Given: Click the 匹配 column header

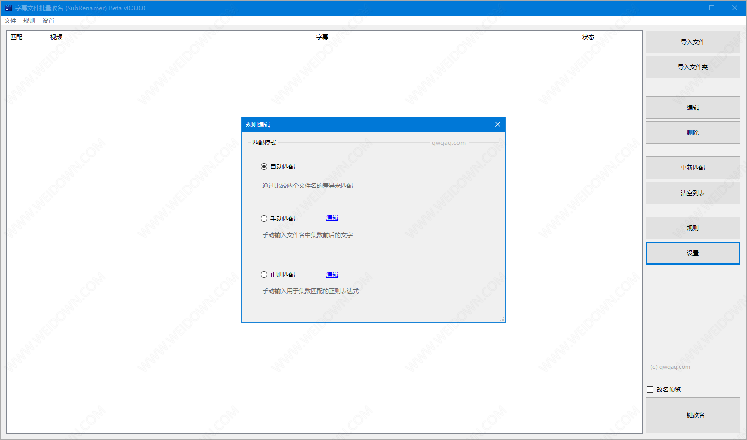Looking at the screenshot, I should (x=27, y=37).
